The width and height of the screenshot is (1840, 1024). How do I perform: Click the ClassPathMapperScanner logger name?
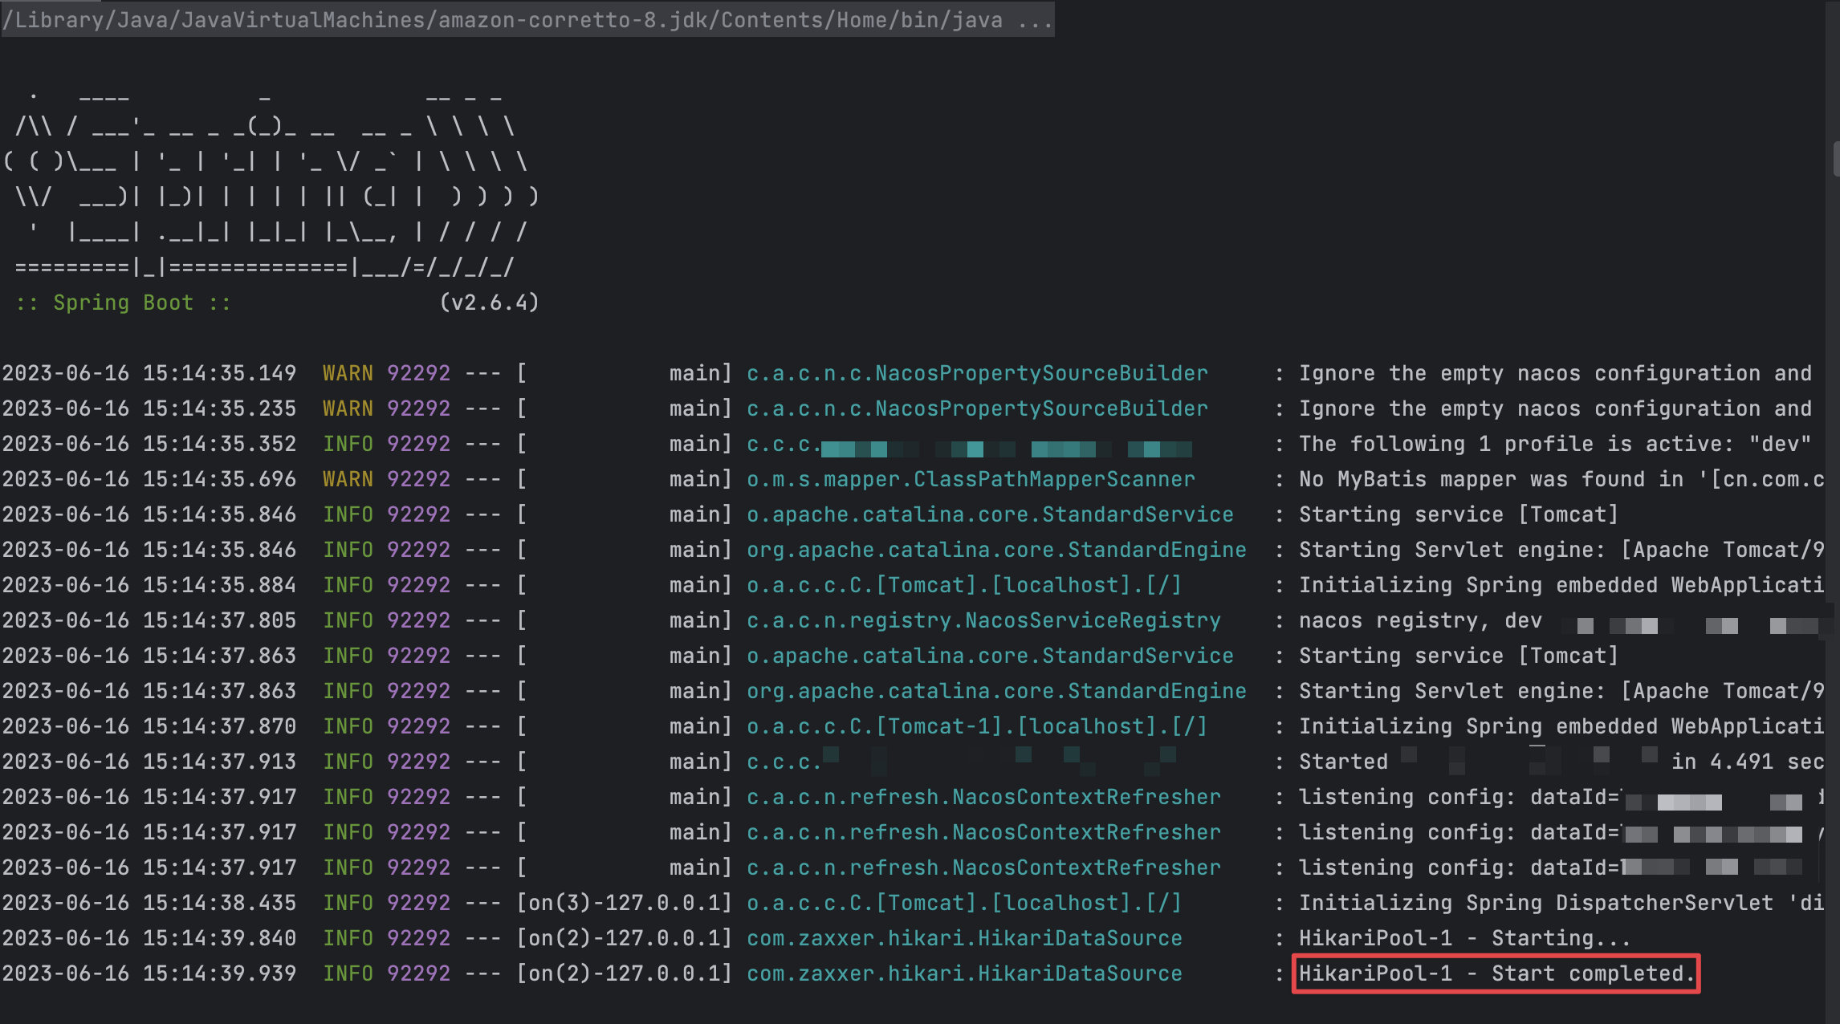[x=970, y=479]
